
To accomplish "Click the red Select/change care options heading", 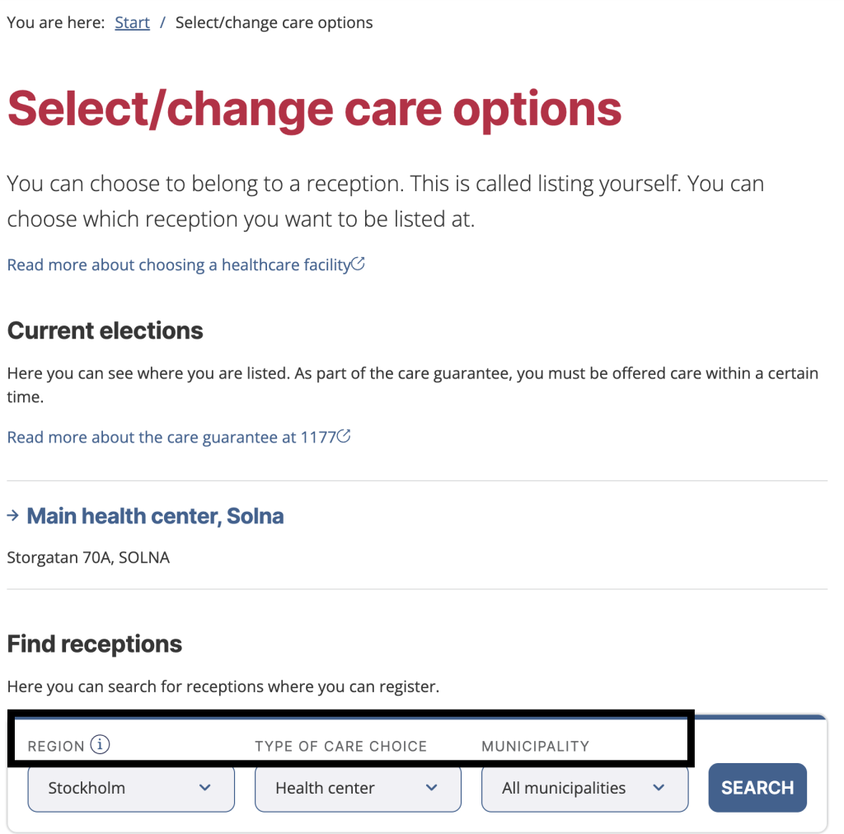I will [314, 109].
